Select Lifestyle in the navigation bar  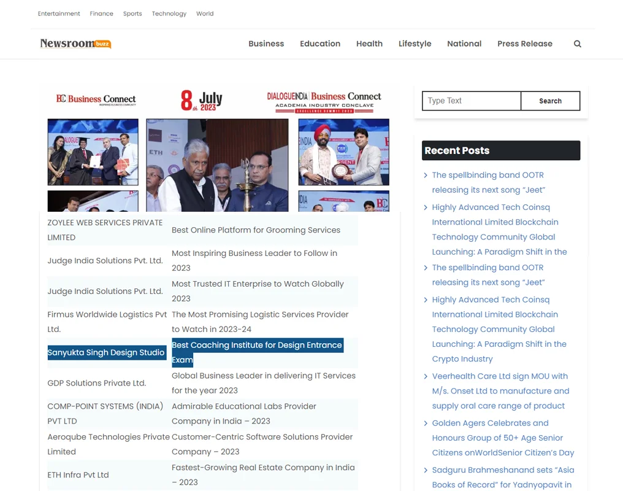point(415,44)
